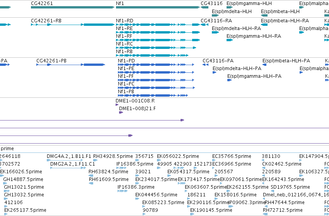Click E(spl)mdelta-HLH-PA protein
The width and height of the screenshot is (329, 216).
coord(215,72)
